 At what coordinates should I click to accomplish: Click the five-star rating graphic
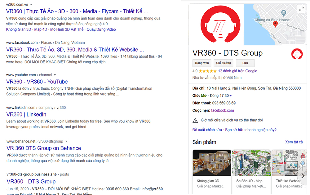coord(208,71)
